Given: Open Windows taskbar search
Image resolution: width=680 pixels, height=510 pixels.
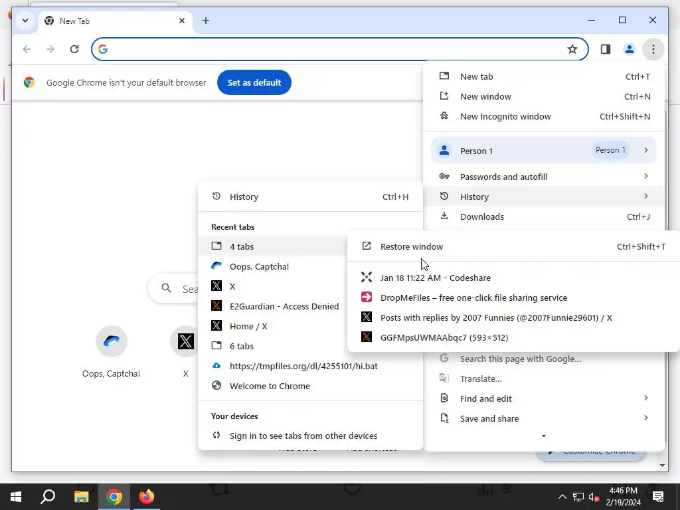Looking at the screenshot, I should 48,497.
